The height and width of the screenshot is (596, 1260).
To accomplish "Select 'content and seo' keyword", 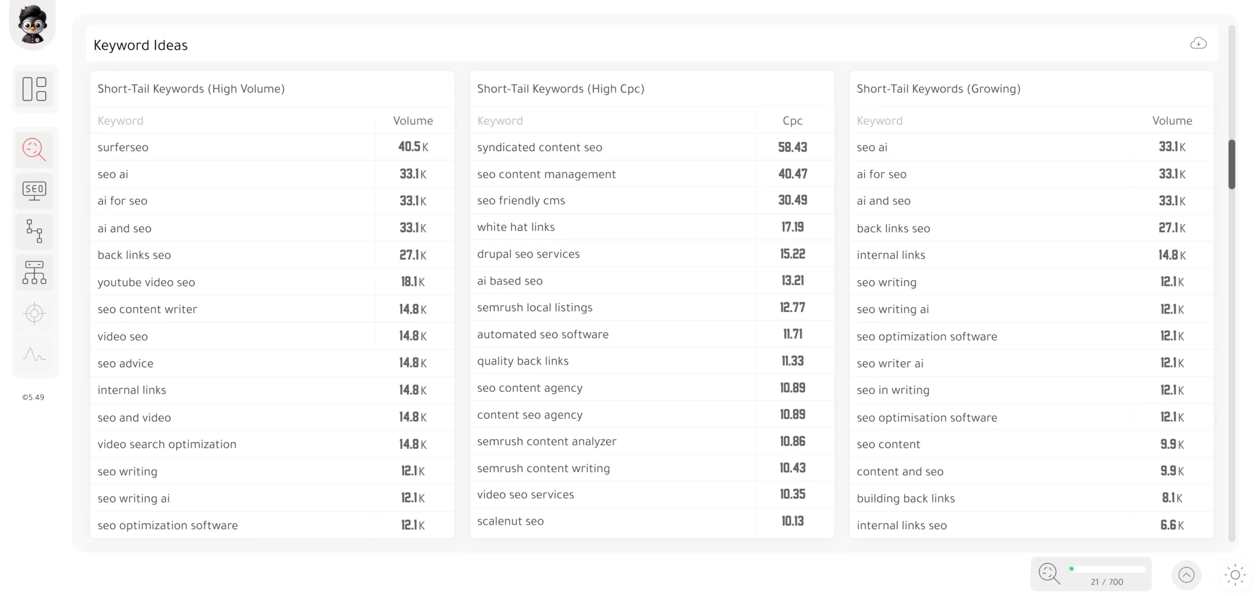I will (x=900, y=471).
